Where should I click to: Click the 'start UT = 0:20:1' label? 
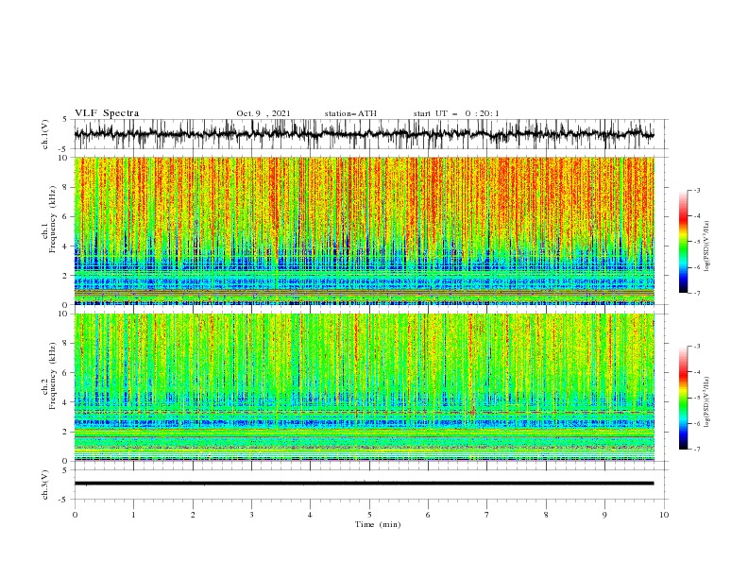click(456, 113)
